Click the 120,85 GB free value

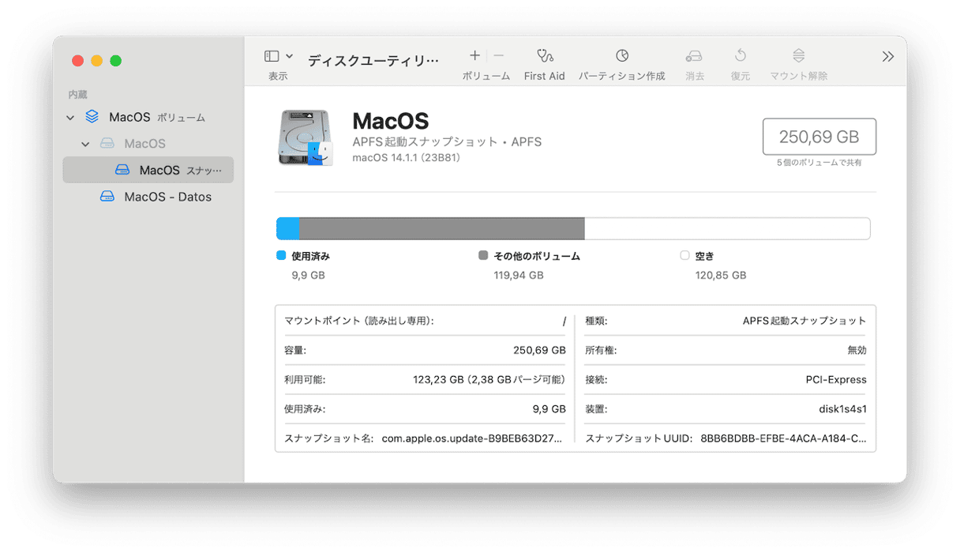pyautogui.click(x=721, y=276)
